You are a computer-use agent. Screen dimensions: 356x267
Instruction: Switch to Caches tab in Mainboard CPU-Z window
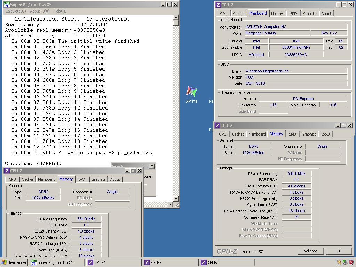coord(239,14)
